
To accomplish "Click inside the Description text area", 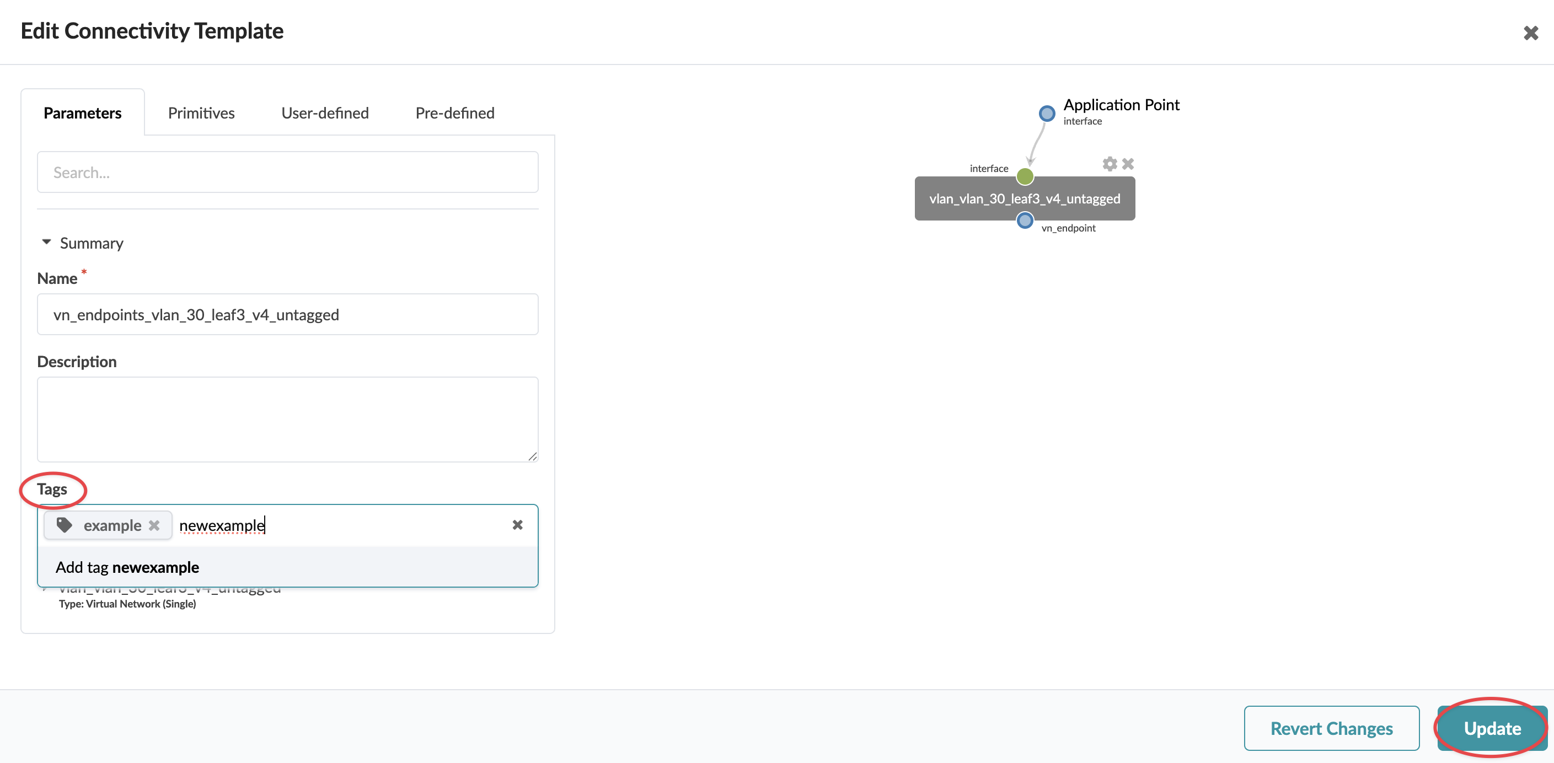I will pyautogui.click(x=287, y=419).
